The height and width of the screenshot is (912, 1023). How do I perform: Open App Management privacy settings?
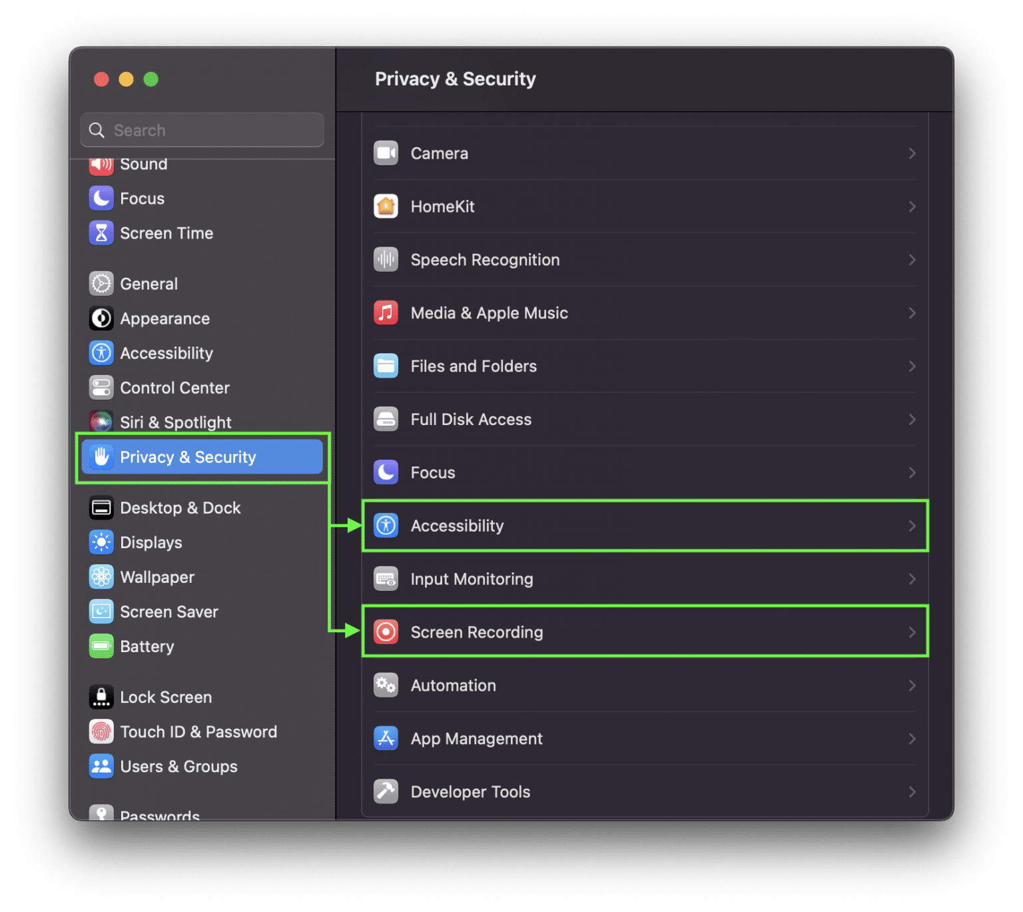[645, 738]
